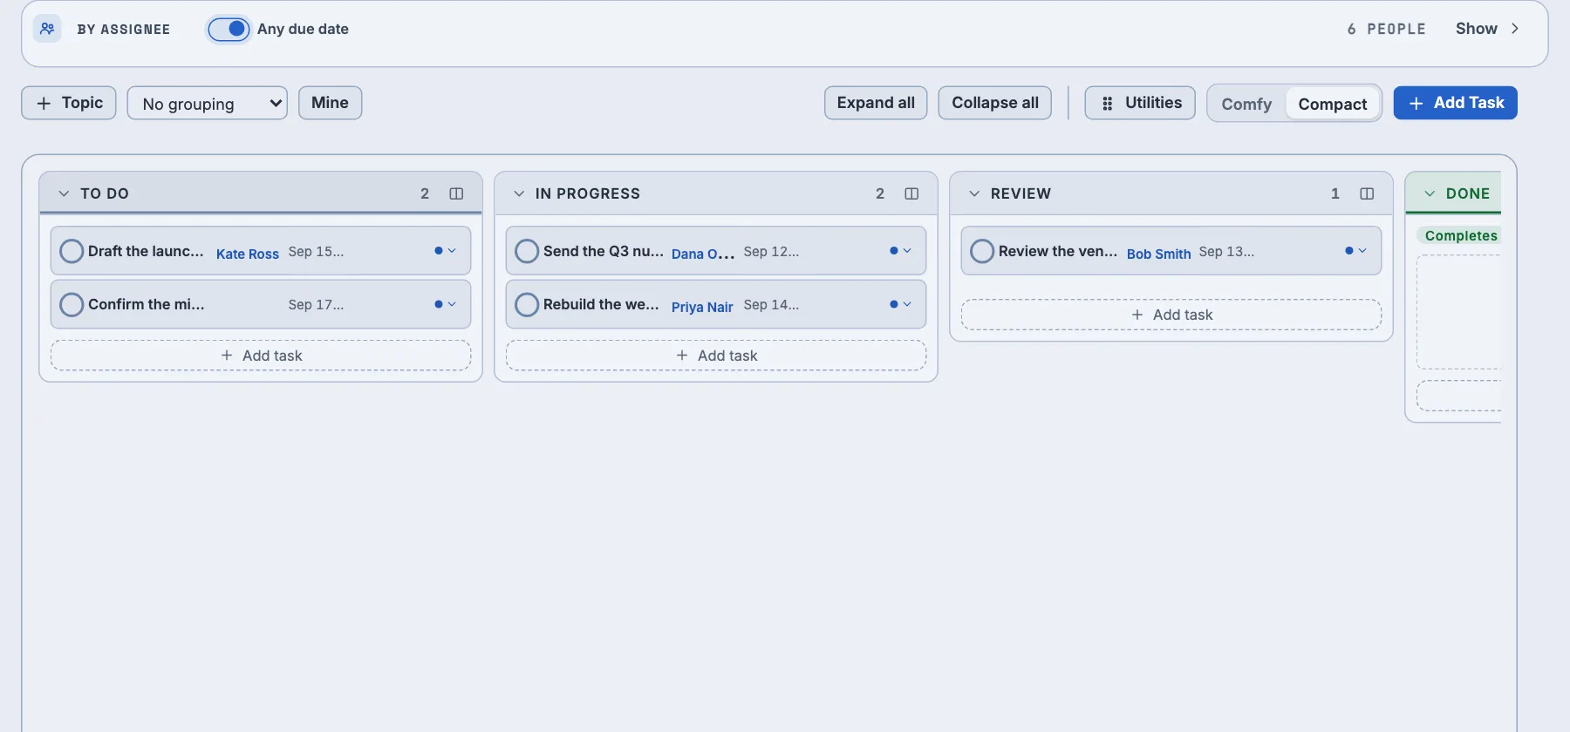The image size is (1570, 732).
Task: Collapse the DONE column
Action: [1430, 193]
